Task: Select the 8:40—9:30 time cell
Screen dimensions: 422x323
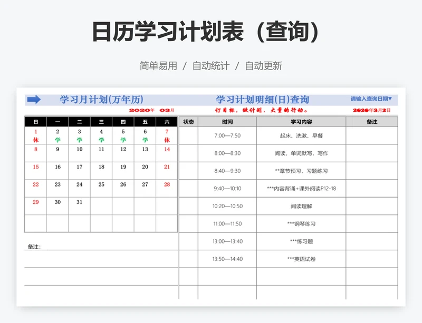Action: tap(227, 171)
